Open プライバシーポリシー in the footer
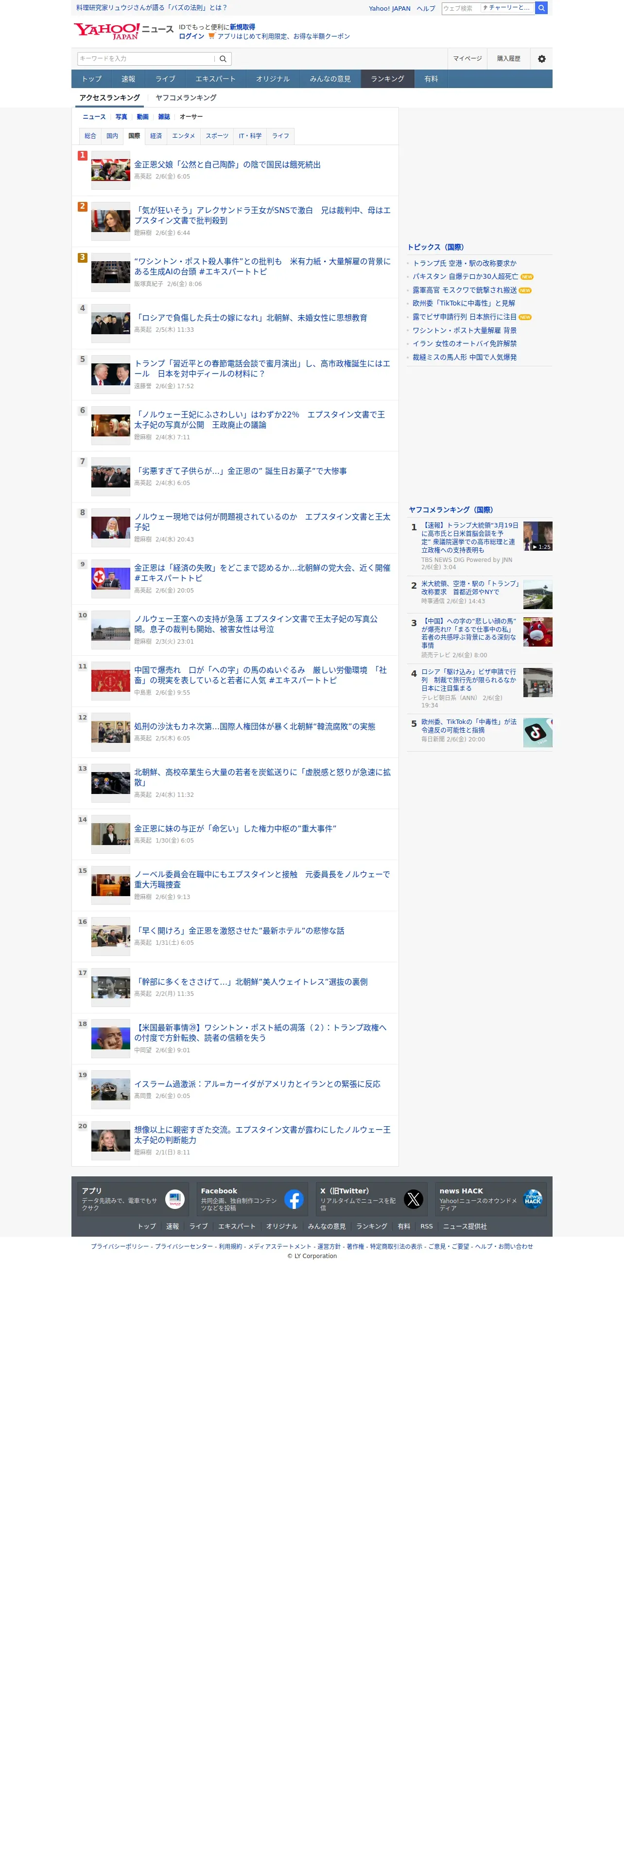Viewport: 624px width, 1874px height. (x=120, y=1246)
